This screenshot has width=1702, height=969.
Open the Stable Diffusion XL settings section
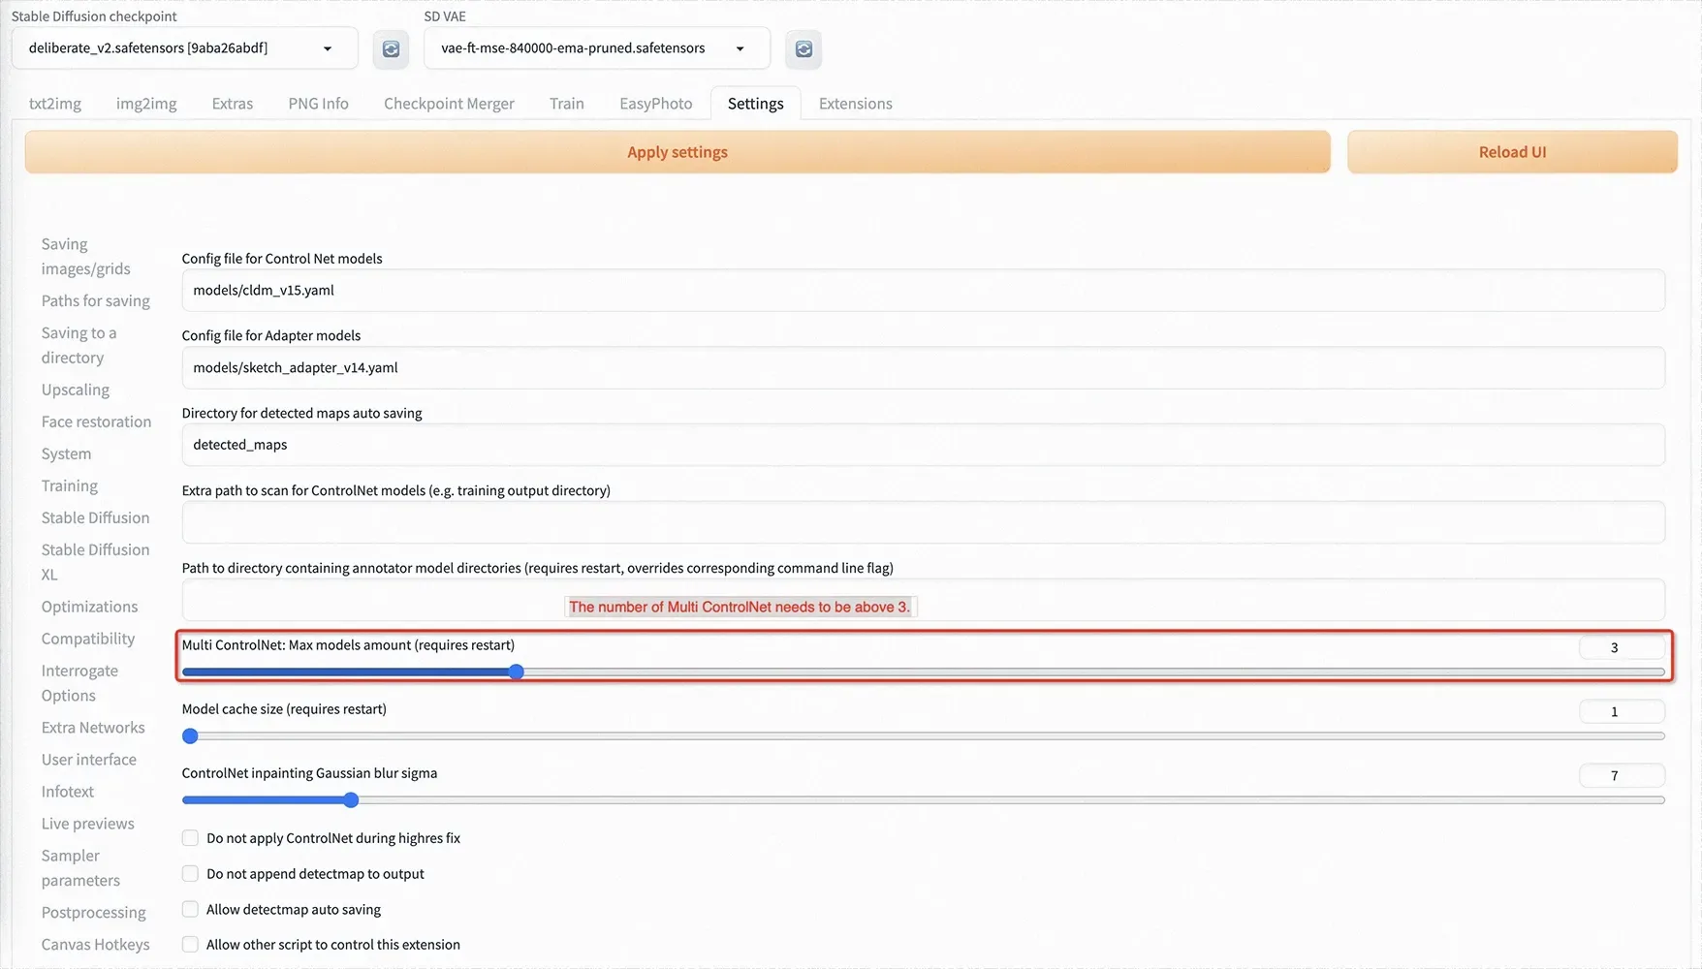point(95,562)
